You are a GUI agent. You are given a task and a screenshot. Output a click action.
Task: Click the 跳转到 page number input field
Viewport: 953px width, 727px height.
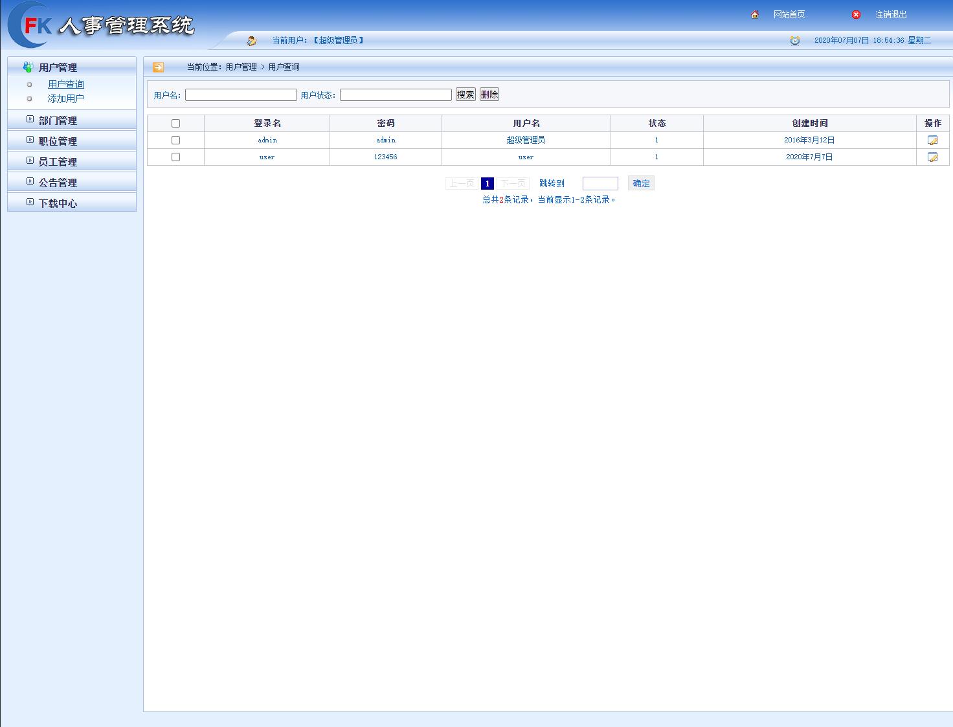click(x=600, y=183)
